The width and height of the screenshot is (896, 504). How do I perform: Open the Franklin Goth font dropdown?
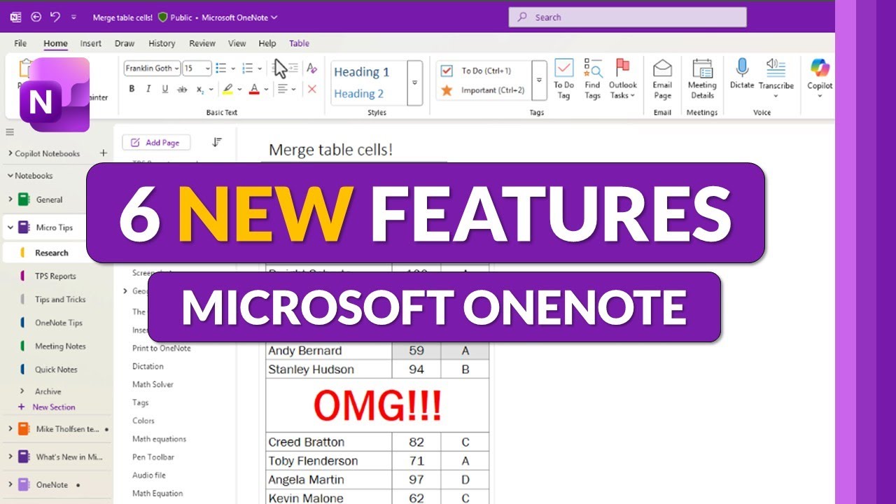click(x=176, y=69)
